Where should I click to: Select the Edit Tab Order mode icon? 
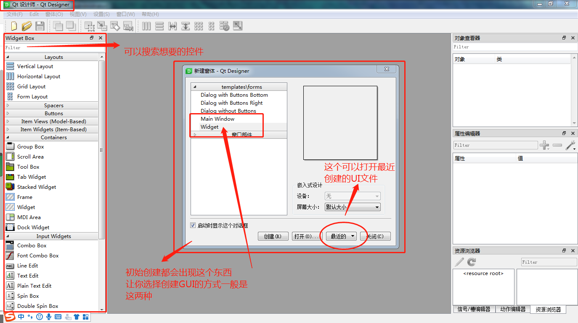point(128,26)
